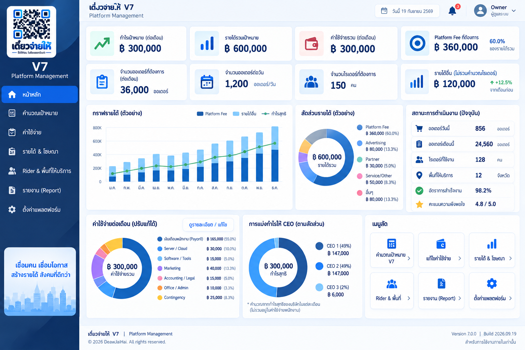Click the riders icon beside 128
Screen dimensions: 525x350
coord(419,160)
